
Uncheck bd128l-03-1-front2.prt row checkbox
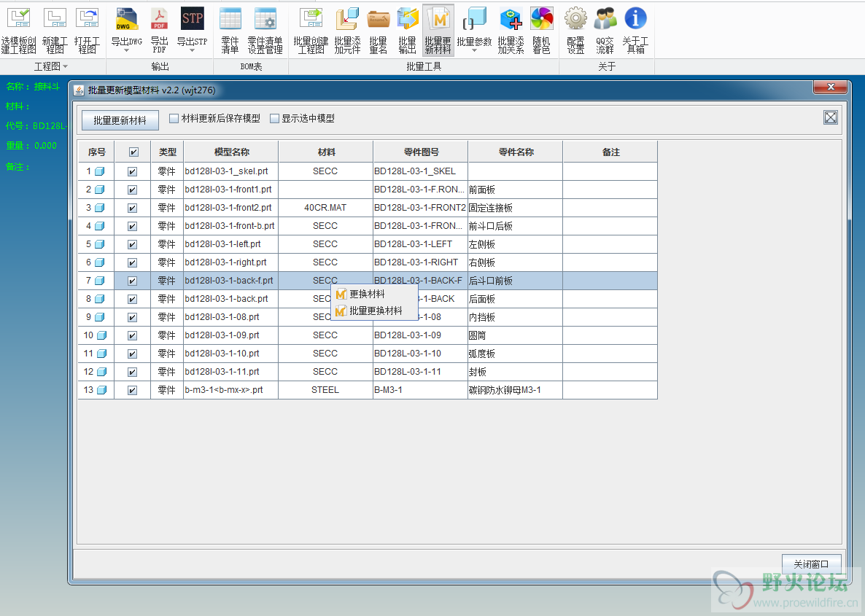133,208
